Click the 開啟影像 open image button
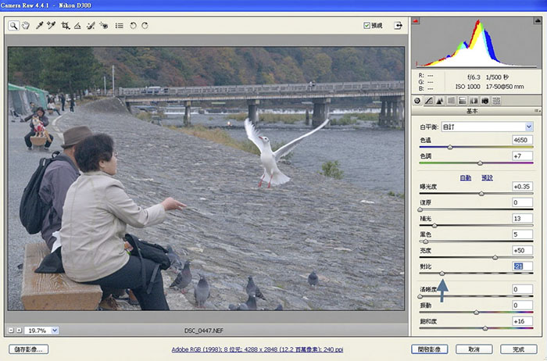Image resolution: width=547 pixels, height=361 pixels. pyautogui.click(x=431, y=349)
